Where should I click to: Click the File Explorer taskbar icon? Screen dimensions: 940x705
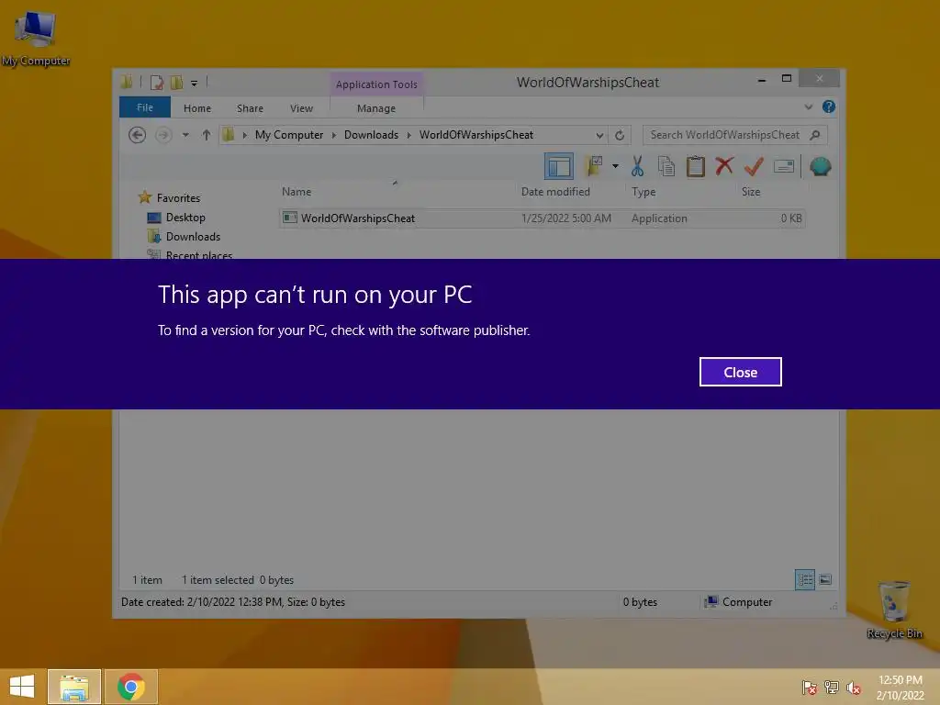[x=74, y=687]
